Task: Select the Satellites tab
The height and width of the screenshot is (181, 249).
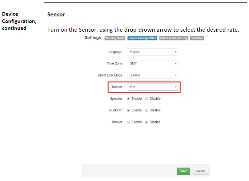Action: (197, 38)
